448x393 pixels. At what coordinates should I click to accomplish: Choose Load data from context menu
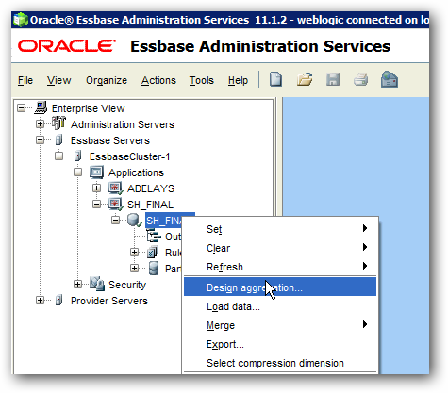click(280, 306)
